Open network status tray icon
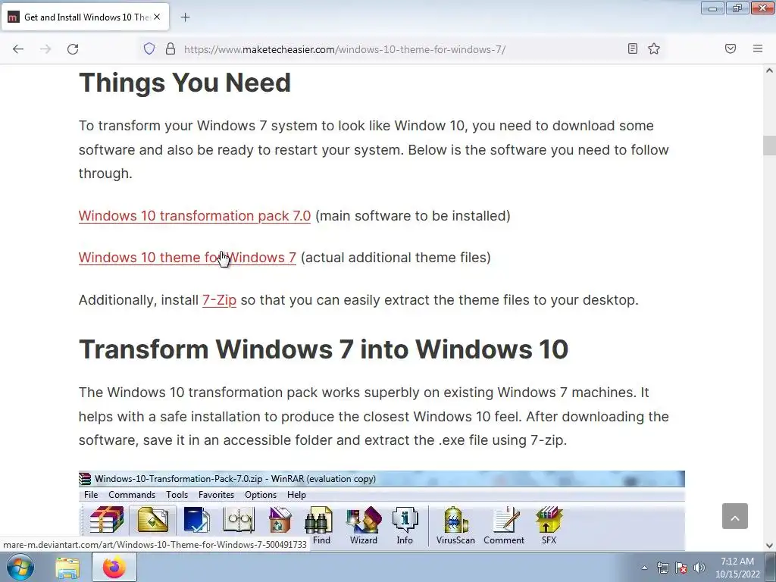 click(x=662, y=568)
